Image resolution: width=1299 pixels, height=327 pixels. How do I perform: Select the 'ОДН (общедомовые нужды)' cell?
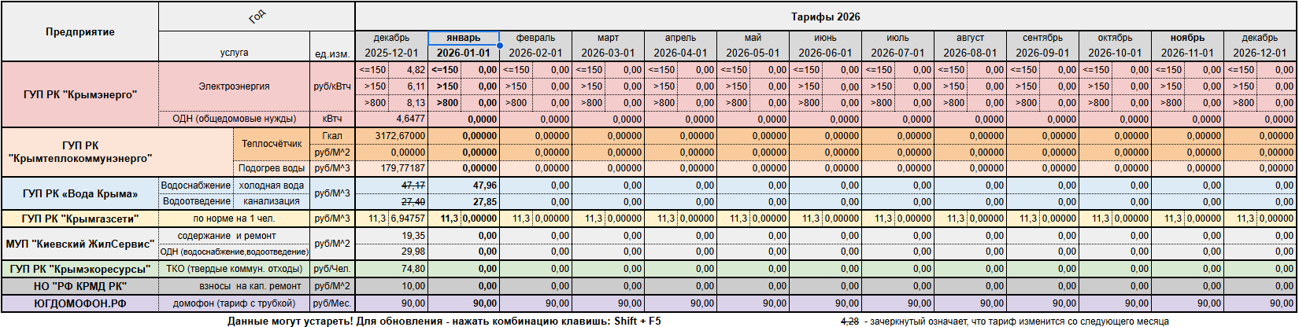[234, 119]
